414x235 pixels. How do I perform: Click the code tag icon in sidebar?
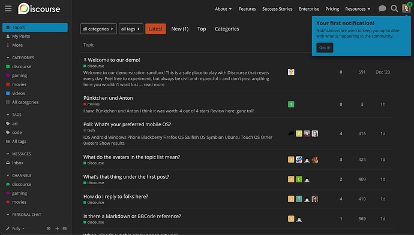click(x=8, y=132)
